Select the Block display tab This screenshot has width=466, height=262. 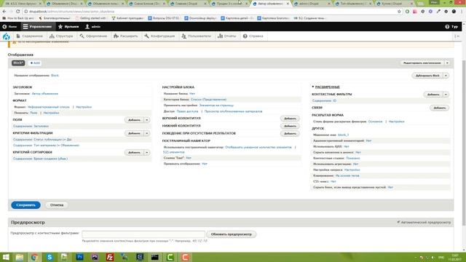pos(18,63)
